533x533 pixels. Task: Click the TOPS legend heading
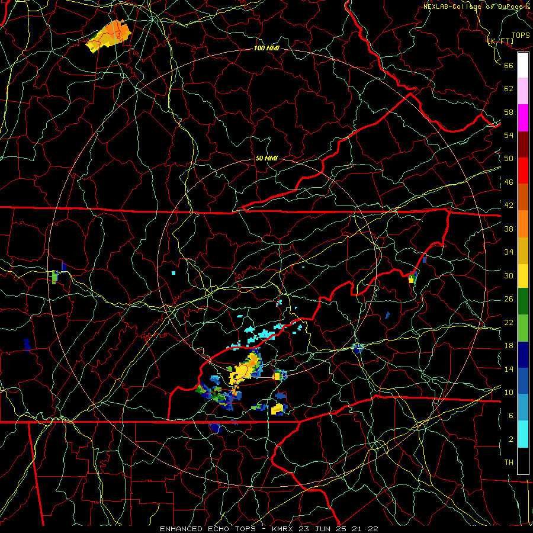coord(521,36)
